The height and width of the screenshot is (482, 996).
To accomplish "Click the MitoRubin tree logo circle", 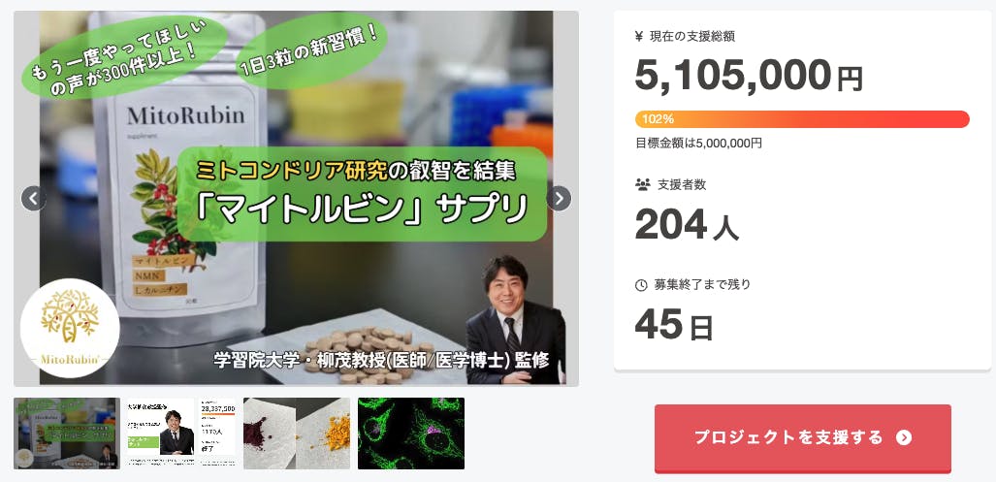I will (69, 328).
